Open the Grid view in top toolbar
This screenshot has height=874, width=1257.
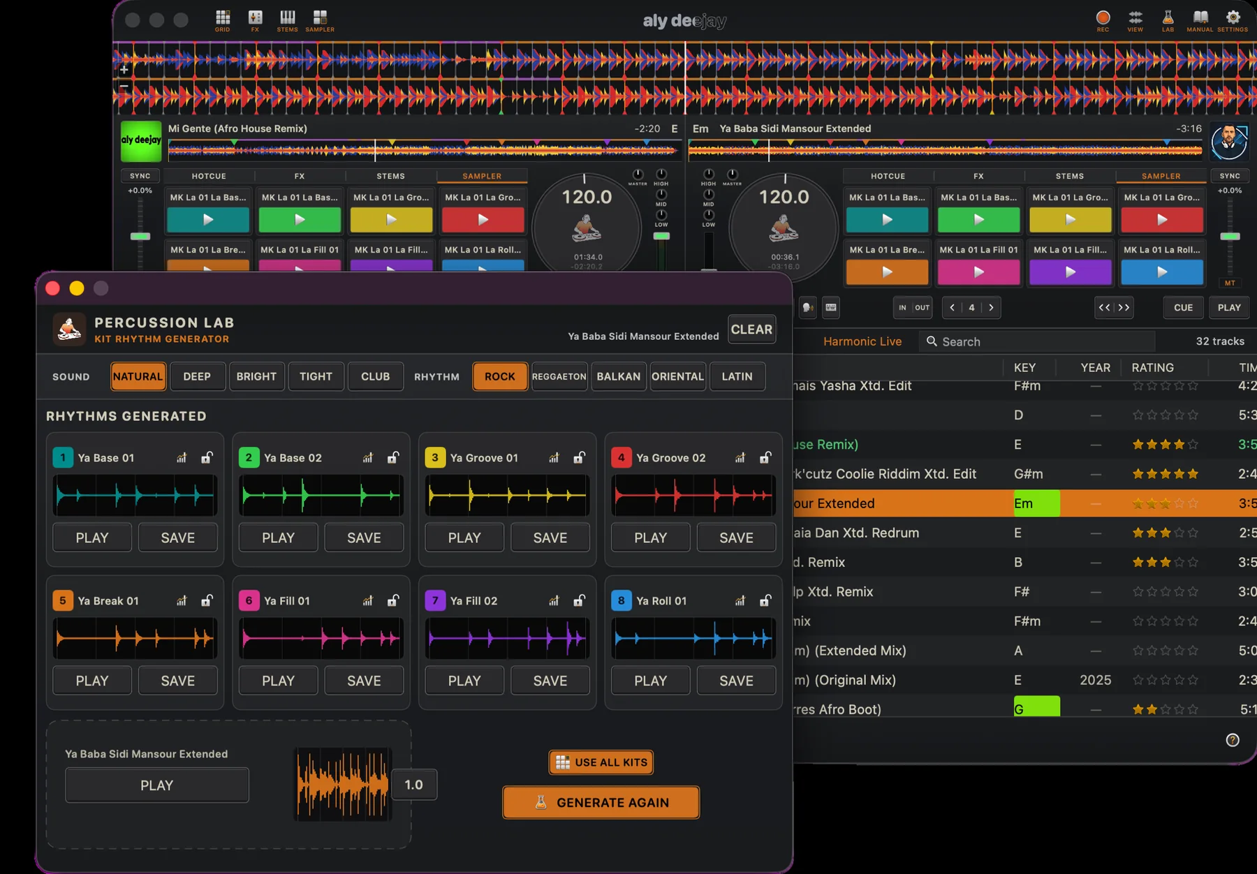point(223,20)
